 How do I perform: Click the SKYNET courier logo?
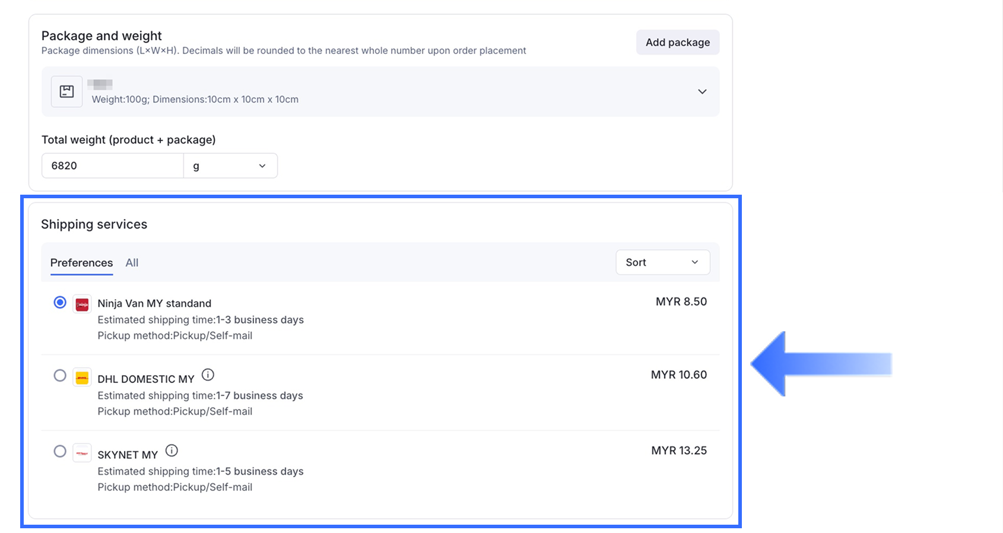coord(82,453)
